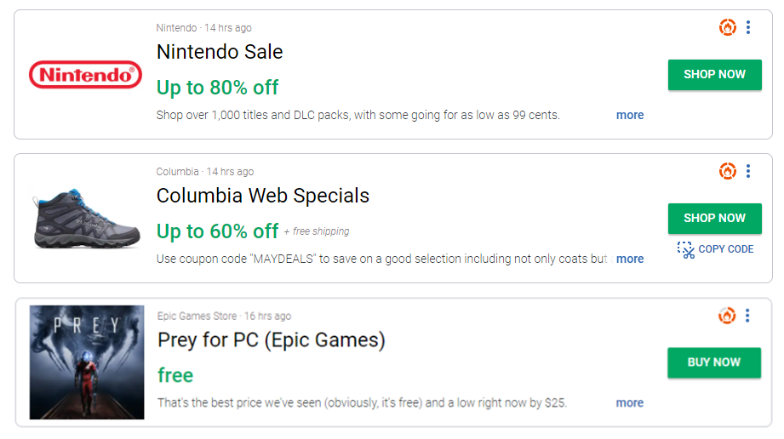Open three-dot menu for Prey for PC deal

(747, 316)
